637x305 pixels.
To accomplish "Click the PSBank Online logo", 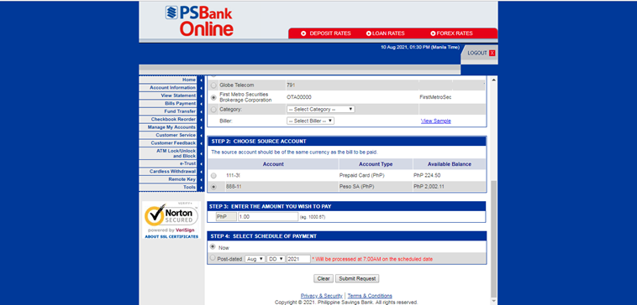I will pyautogui.click(x=199, y=21).
